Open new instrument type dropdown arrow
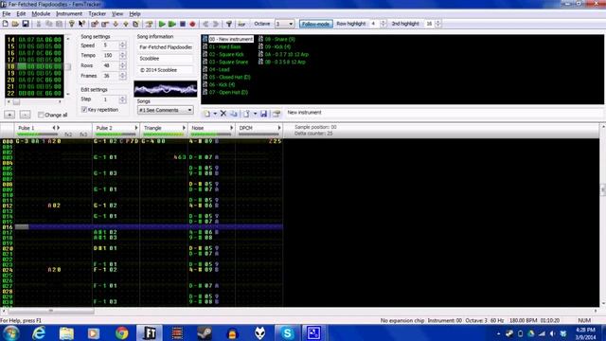606x341 pixels. pos(215,114)
